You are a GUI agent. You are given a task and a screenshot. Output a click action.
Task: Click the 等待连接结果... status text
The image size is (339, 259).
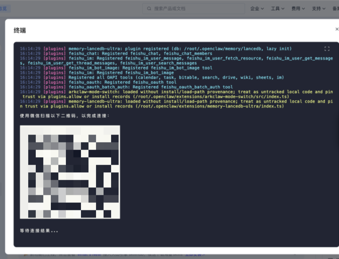pyautogui.click(x=39, y=231)
